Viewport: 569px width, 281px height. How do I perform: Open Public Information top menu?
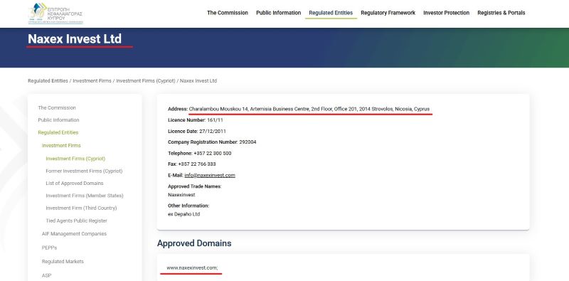[278, 13]
